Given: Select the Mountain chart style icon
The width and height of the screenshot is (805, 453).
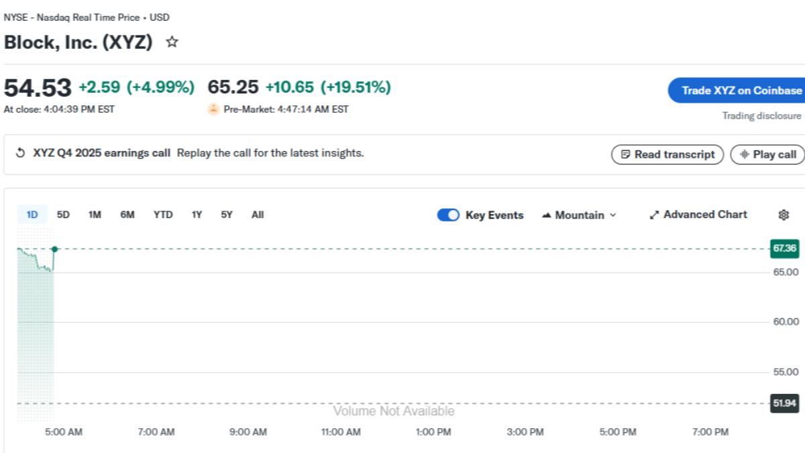Looking at the screenshot, I should point(547,215).
